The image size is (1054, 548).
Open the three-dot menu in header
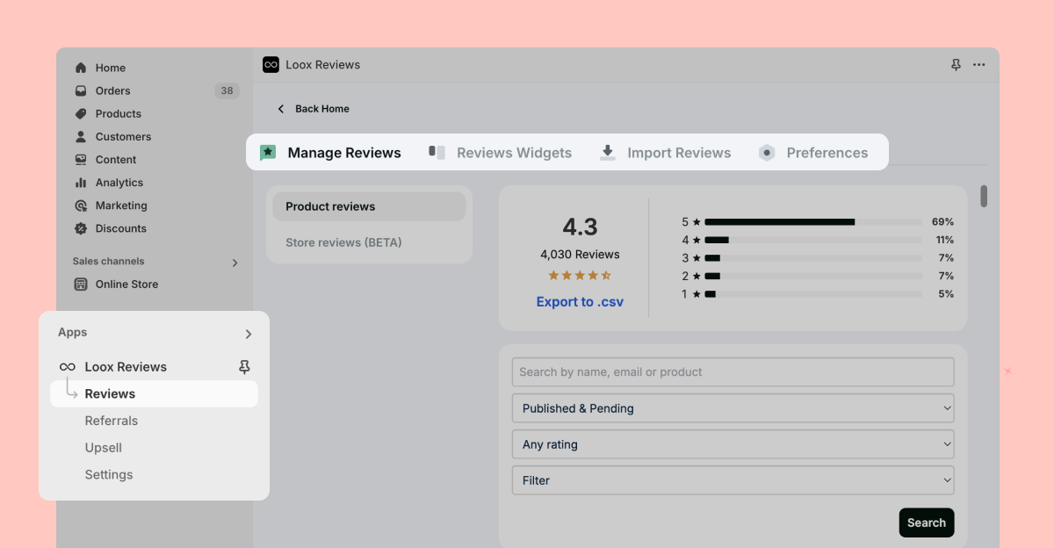[x=978, y=65]
